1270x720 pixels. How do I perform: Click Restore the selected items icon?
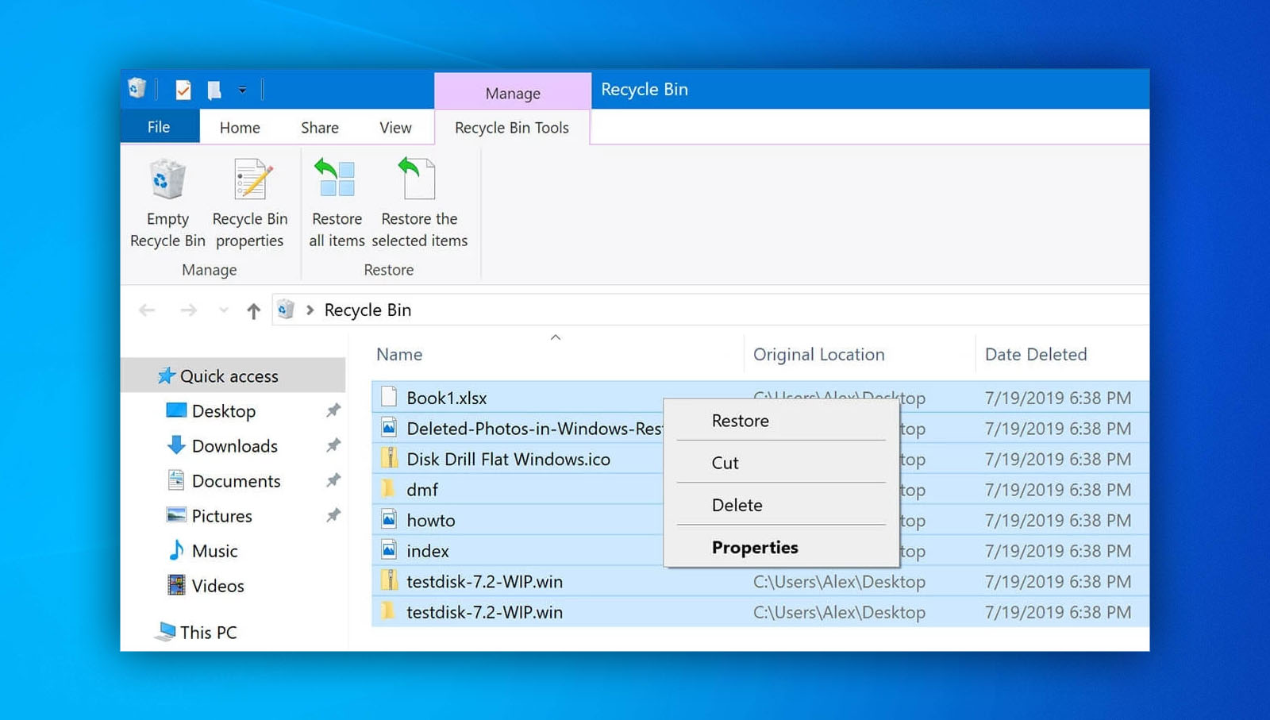(418, 178)
